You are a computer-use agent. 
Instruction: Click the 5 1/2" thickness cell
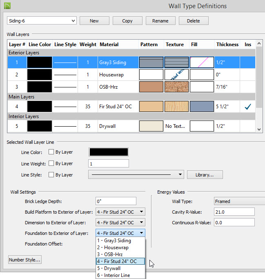pyautogui.click(x=227, y=106)
